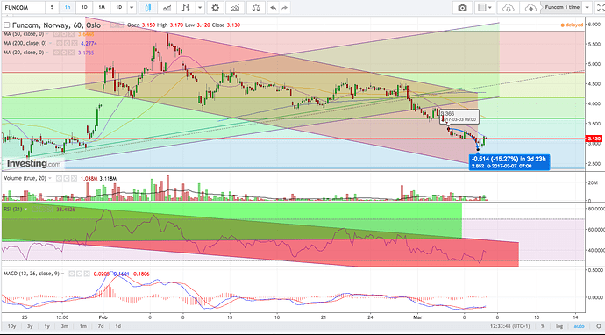605x335 pixels.
Task: Click the compare scales icon
Action: (255, 7)
